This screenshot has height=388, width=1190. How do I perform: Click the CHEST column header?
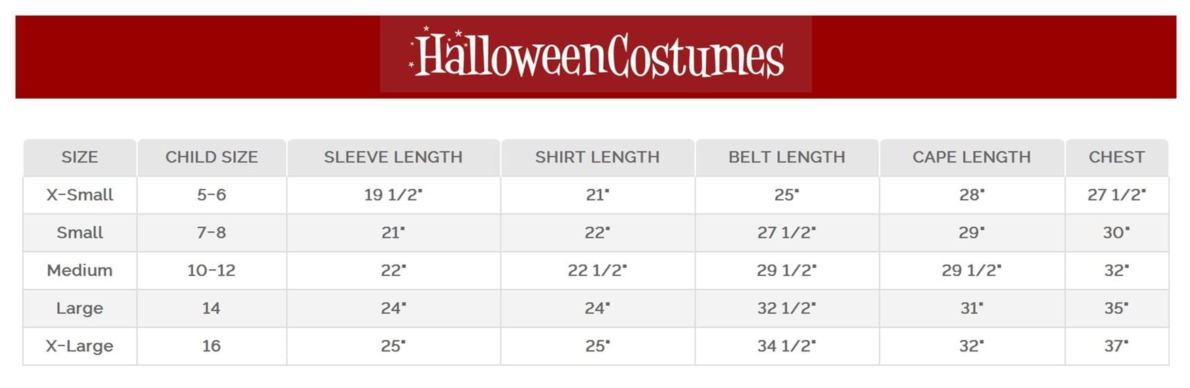pos(1116,158)
